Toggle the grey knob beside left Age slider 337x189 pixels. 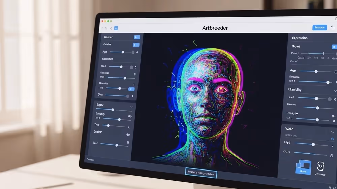click(133, 52)
